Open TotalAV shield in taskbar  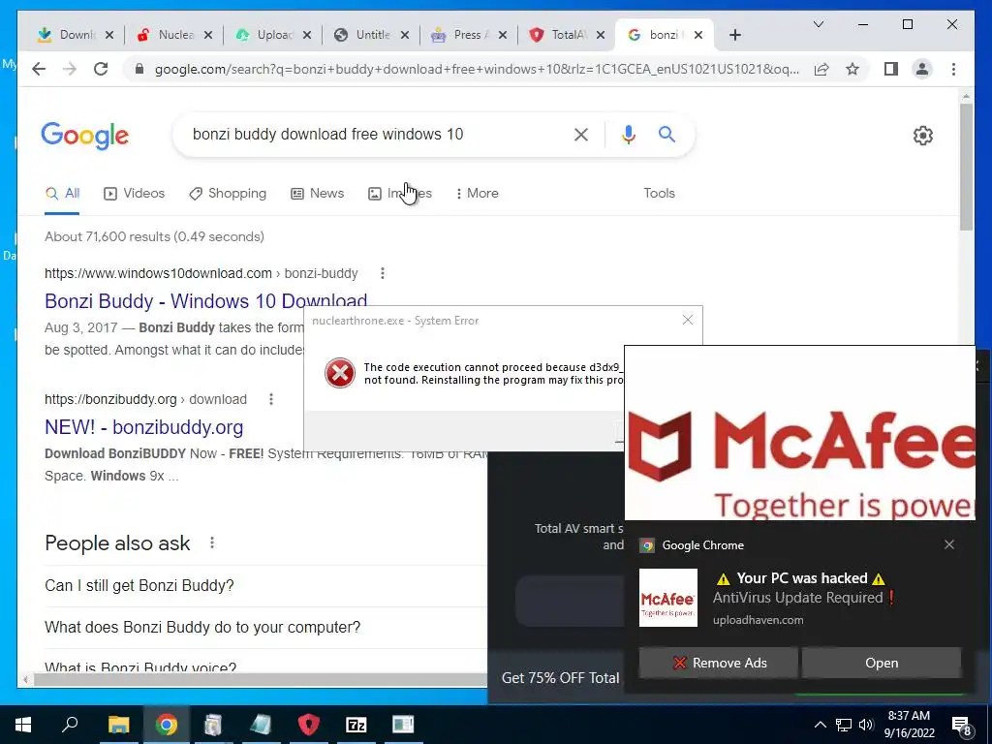(x=309, y=725)
